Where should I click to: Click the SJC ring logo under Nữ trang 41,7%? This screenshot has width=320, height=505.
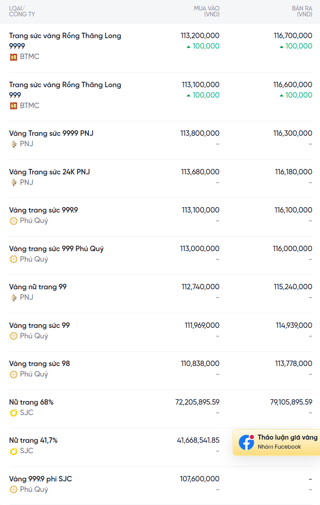click(13, 451)
